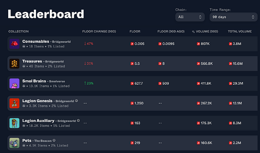Open the Smol Brains collection link
Screen dimensions: 260x153
click(x=34, y=81)
